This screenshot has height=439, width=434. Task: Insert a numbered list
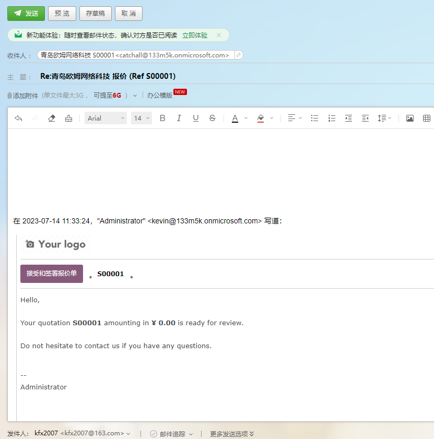click(x=332, y=118)
